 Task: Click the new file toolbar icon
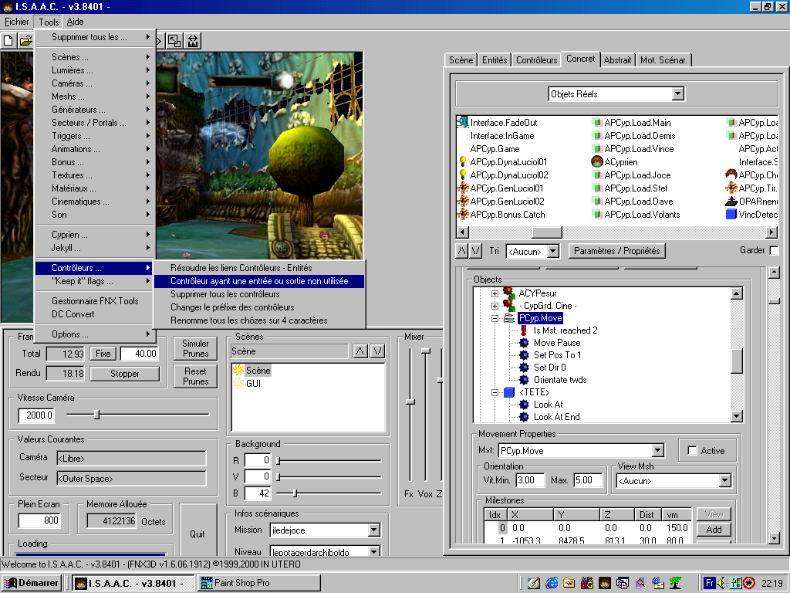coord(8,40)
